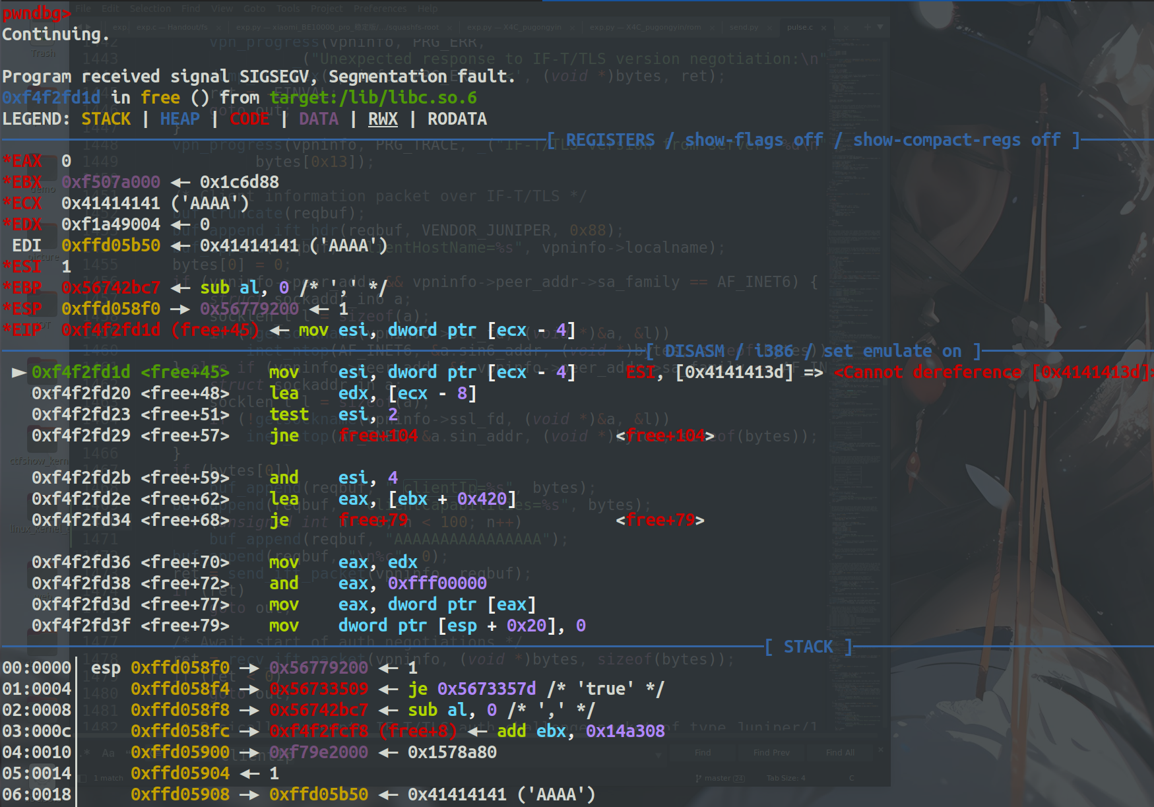Close the exp.c — Handout/fs tab
Image resolution: width=1154 pixels, height=807 pixels.
click(x=218, y=28)
